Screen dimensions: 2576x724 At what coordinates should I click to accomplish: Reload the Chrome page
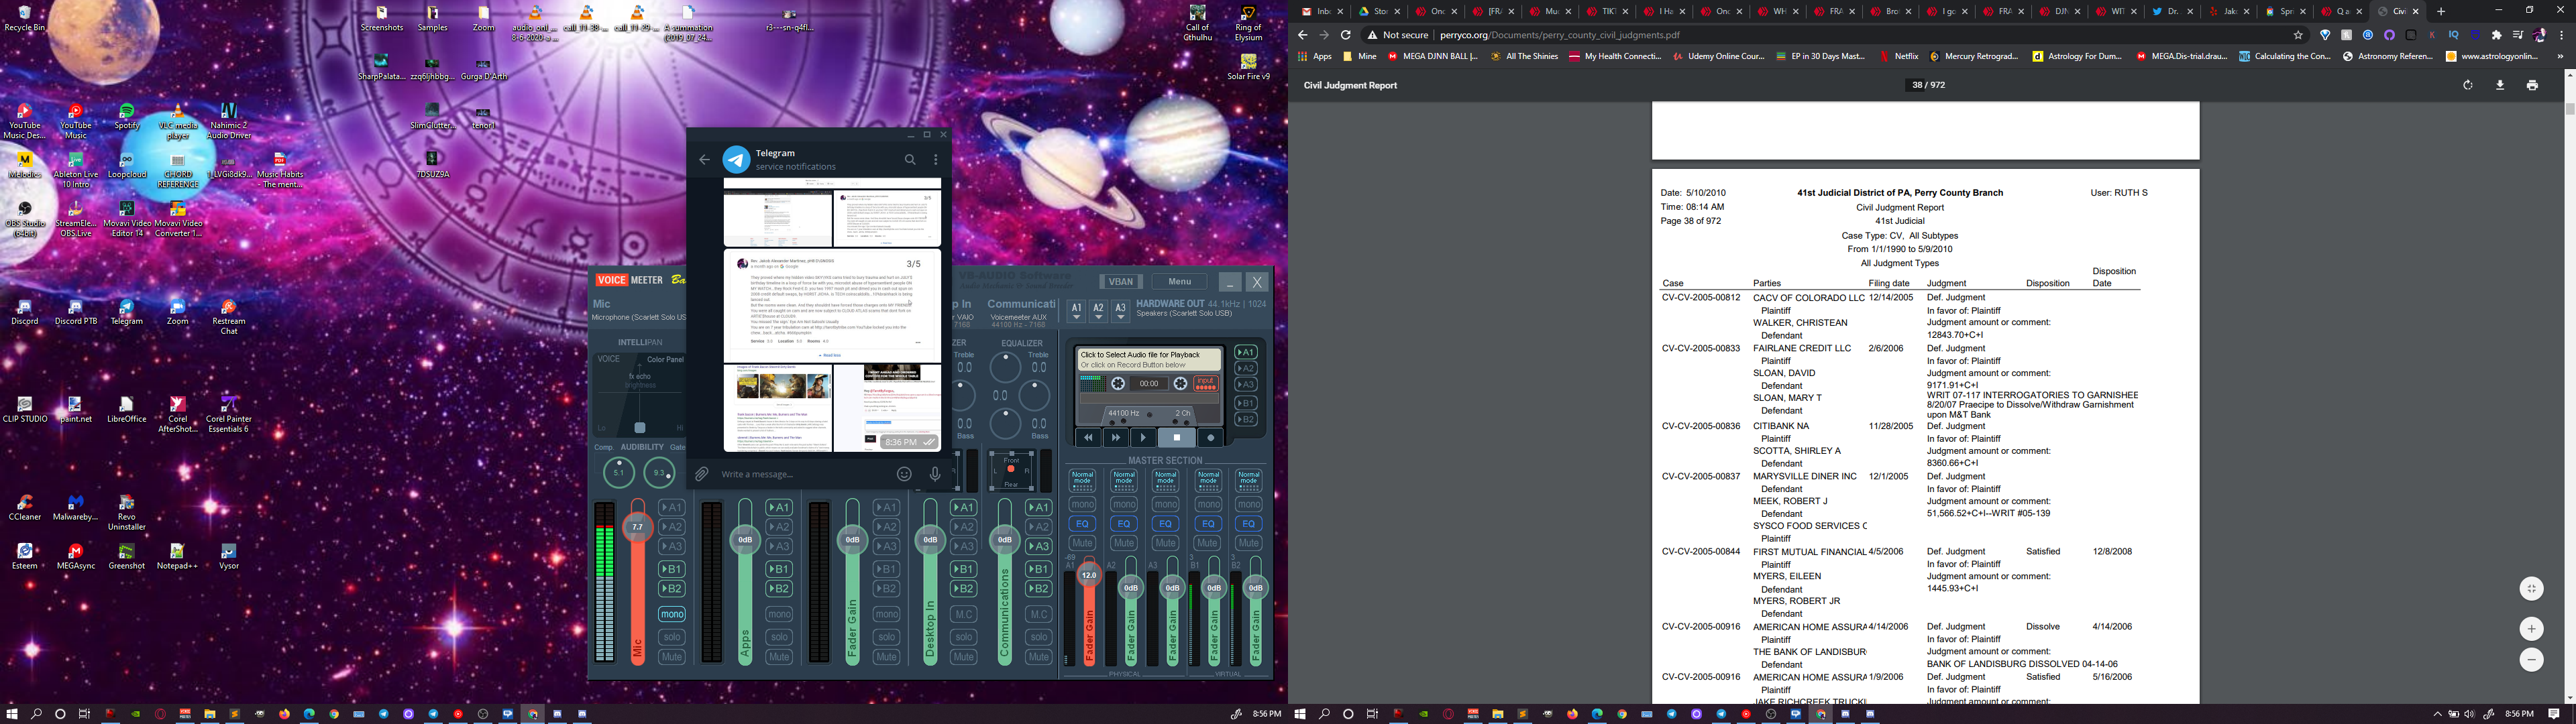1345,34
